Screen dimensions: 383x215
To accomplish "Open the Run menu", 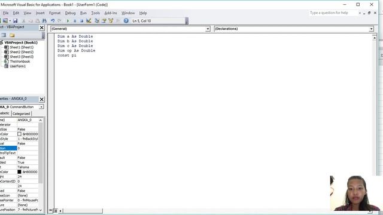I will pyautogui.click(x=83, y=13).
